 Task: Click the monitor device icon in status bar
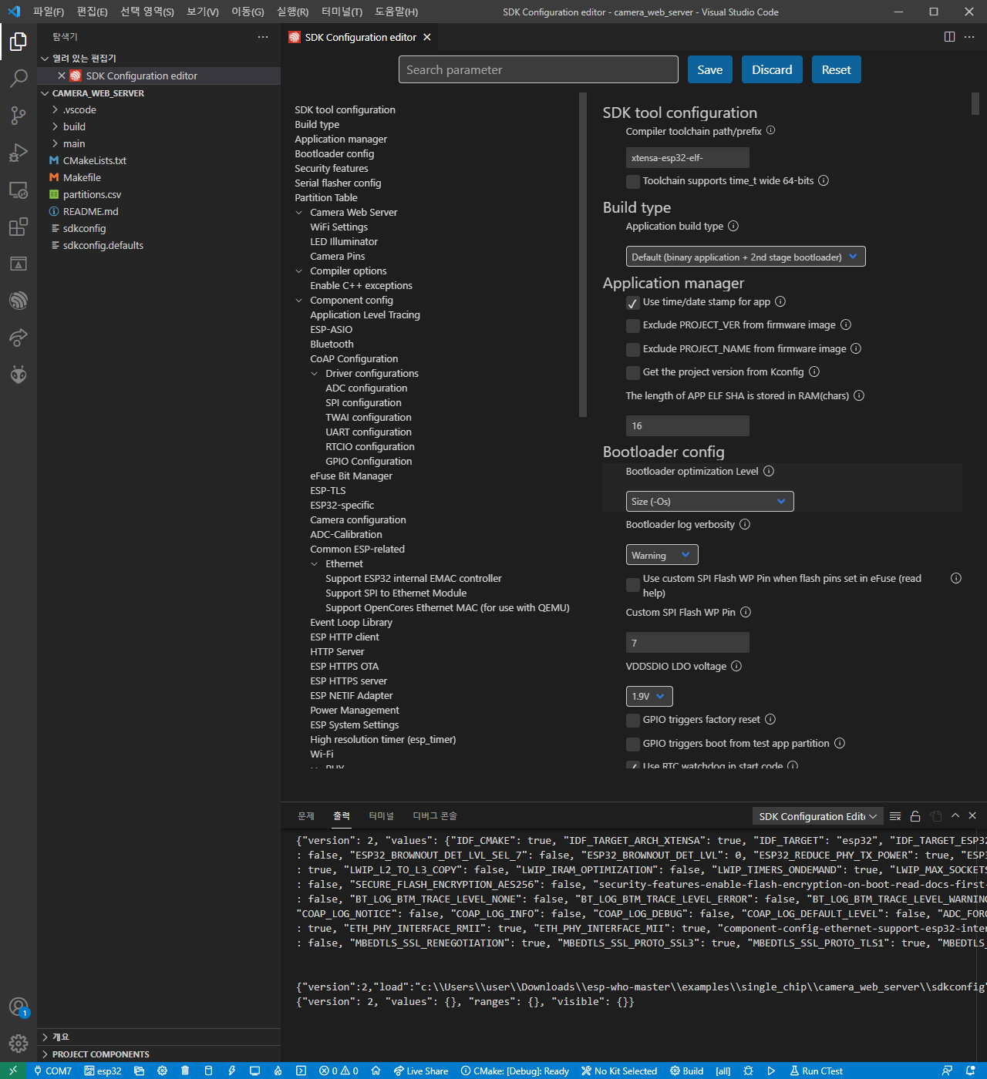[x=254, y=1071]
